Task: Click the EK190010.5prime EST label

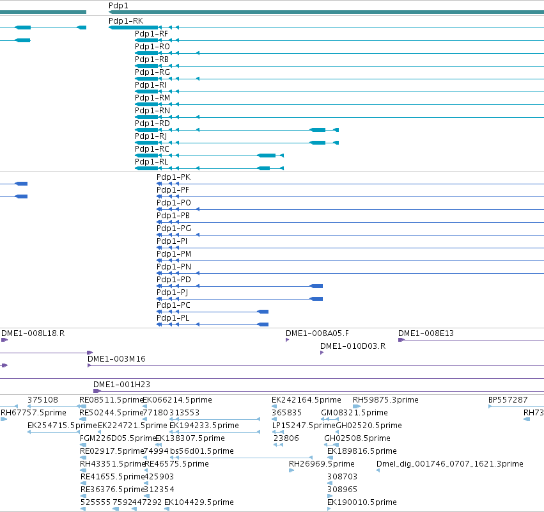Action: click(x=362, y=502)
